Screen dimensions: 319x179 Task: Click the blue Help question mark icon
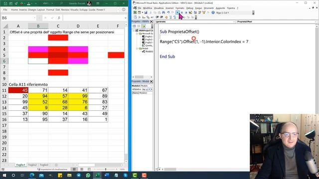click(x=213, y=12)
